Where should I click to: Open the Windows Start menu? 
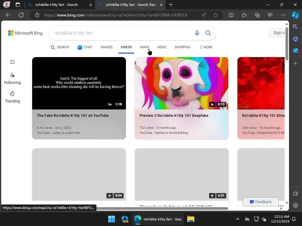(111, 219)
